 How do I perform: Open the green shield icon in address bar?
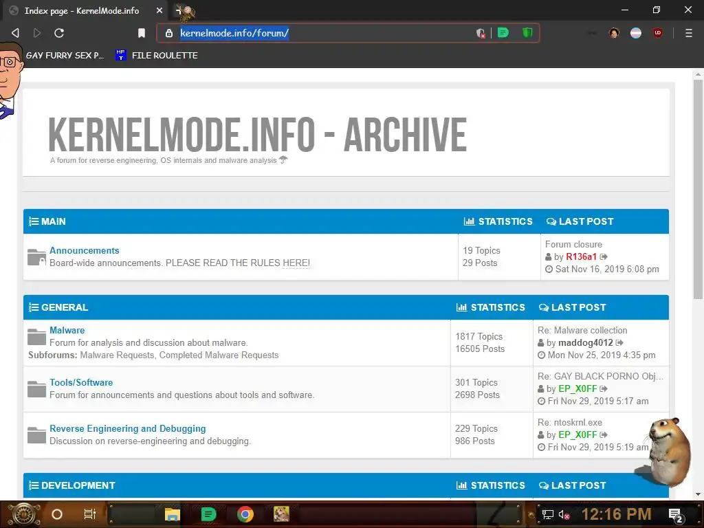click(x=527, y=33)
